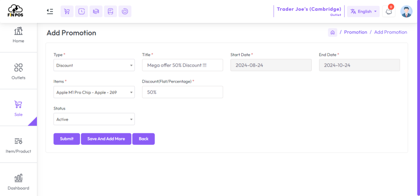Click the Discount field containing 50%
Image resolution: width=420 pixels, height=196 pixels.
point(183,92)
